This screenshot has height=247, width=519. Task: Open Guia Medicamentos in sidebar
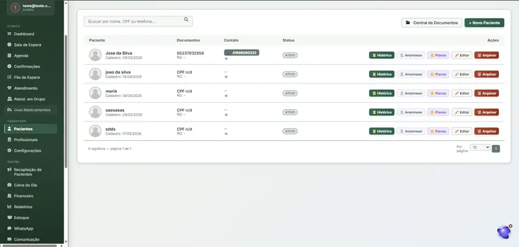click(x=32, y=110)
